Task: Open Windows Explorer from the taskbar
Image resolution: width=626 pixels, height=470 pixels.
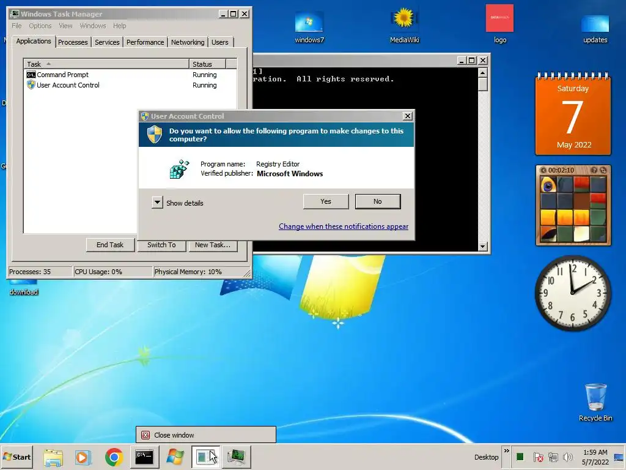Action: pos(53,457)
